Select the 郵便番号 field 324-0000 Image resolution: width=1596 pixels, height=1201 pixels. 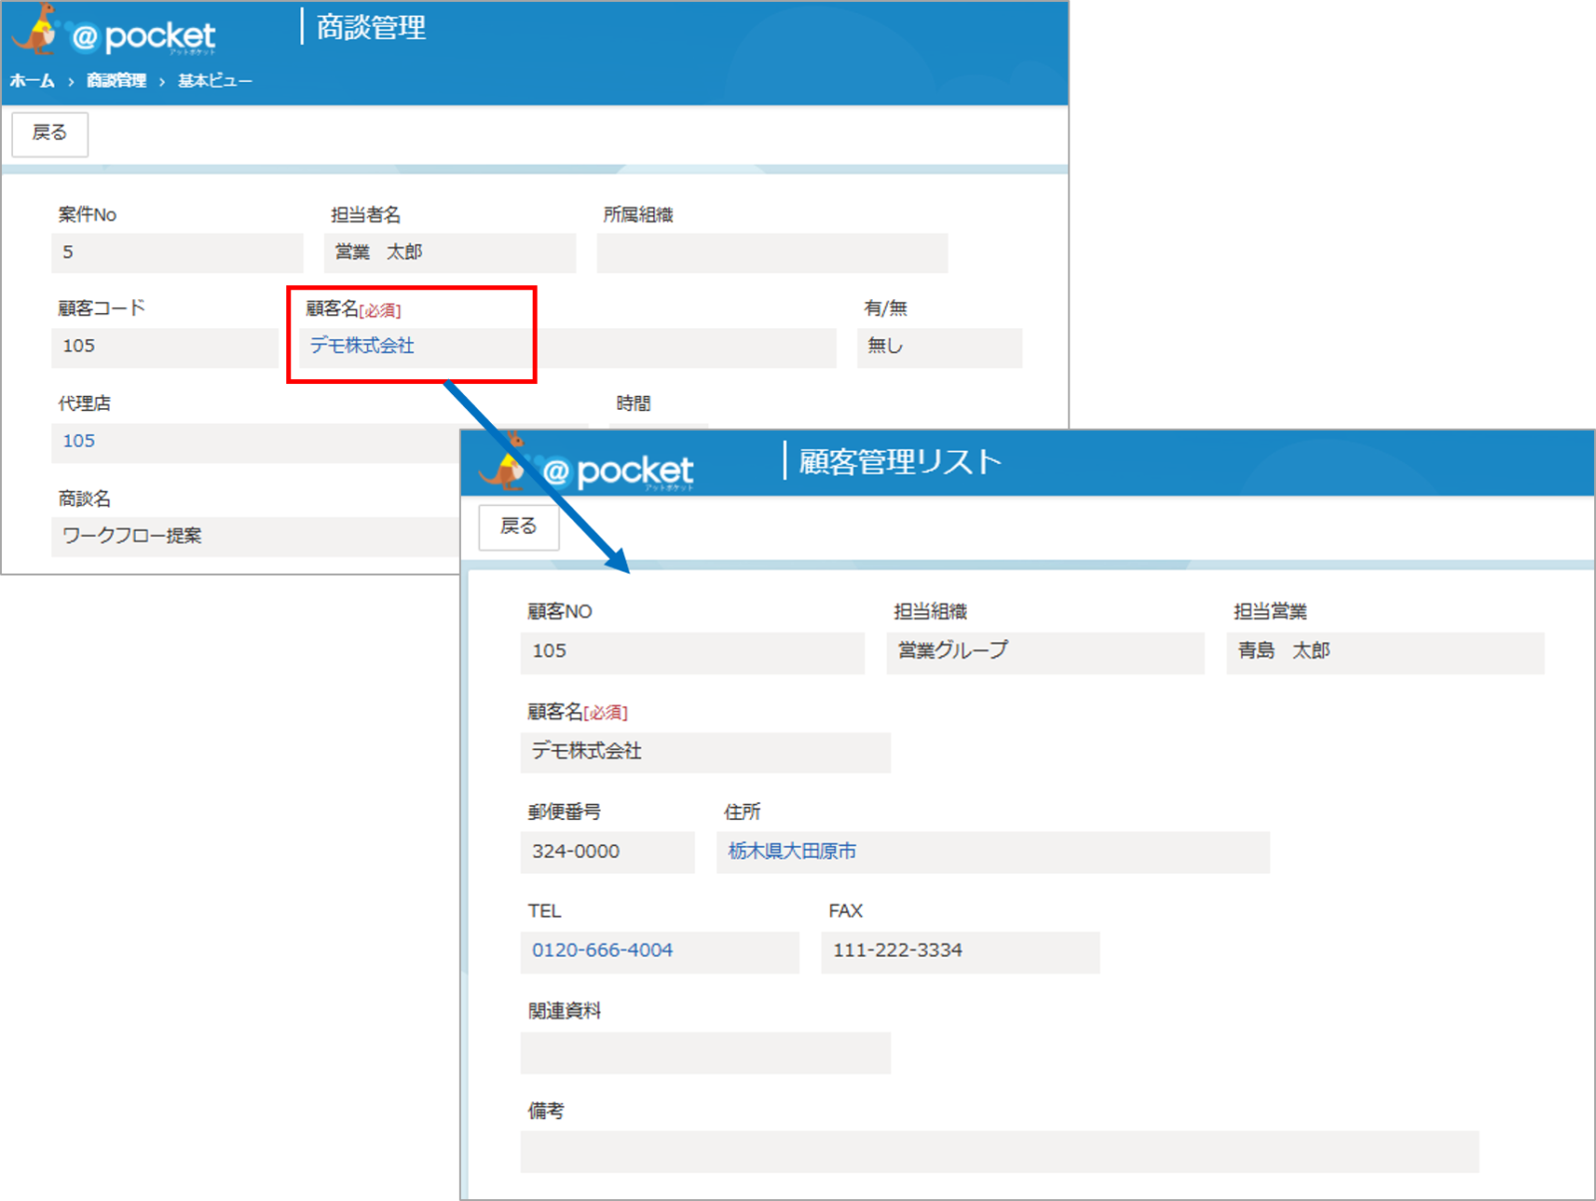click(607, 852)
